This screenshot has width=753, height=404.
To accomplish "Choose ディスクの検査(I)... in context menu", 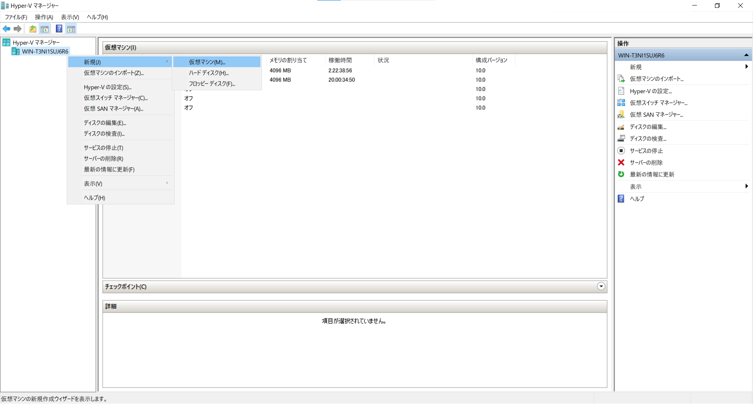I will 120,134.
